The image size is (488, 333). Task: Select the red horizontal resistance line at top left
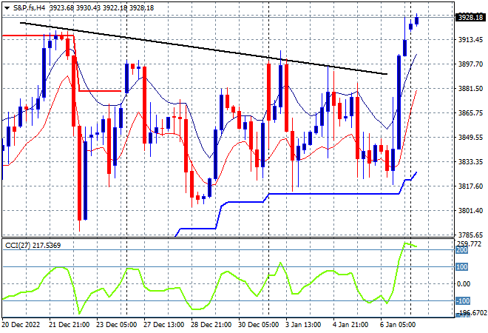pos(38,36)
